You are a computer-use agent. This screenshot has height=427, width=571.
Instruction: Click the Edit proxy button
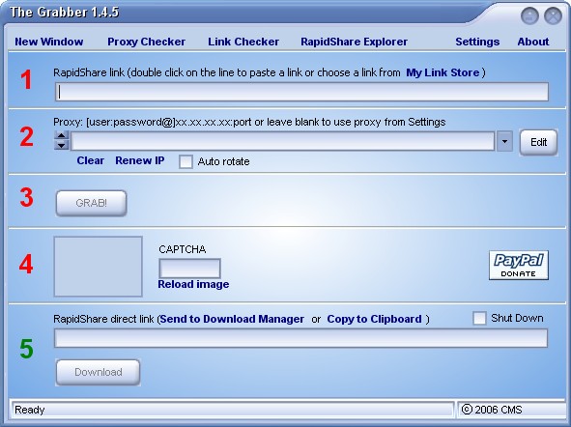[x=538, y=142]
